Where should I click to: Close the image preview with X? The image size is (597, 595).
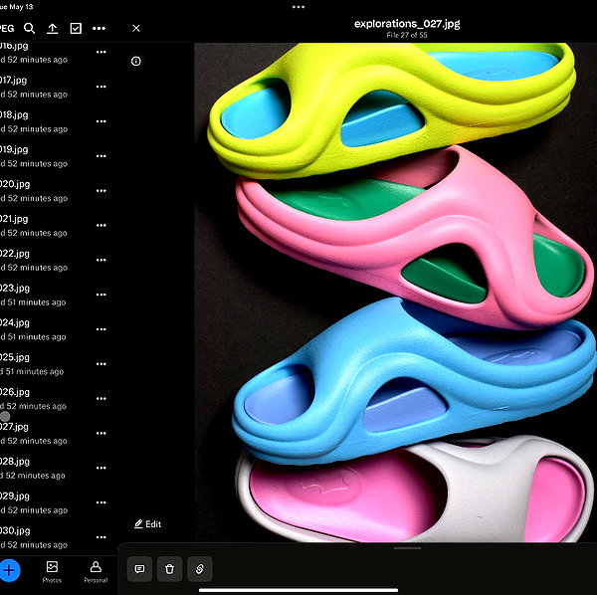[x=136, y=28]
